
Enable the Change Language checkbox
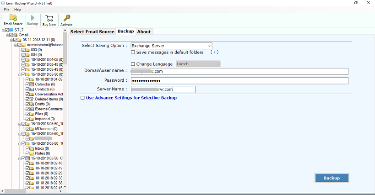click(133, 64)
